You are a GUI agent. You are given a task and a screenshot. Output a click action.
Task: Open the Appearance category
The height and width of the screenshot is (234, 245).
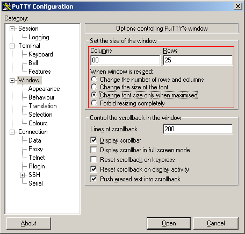click(44, 89)
